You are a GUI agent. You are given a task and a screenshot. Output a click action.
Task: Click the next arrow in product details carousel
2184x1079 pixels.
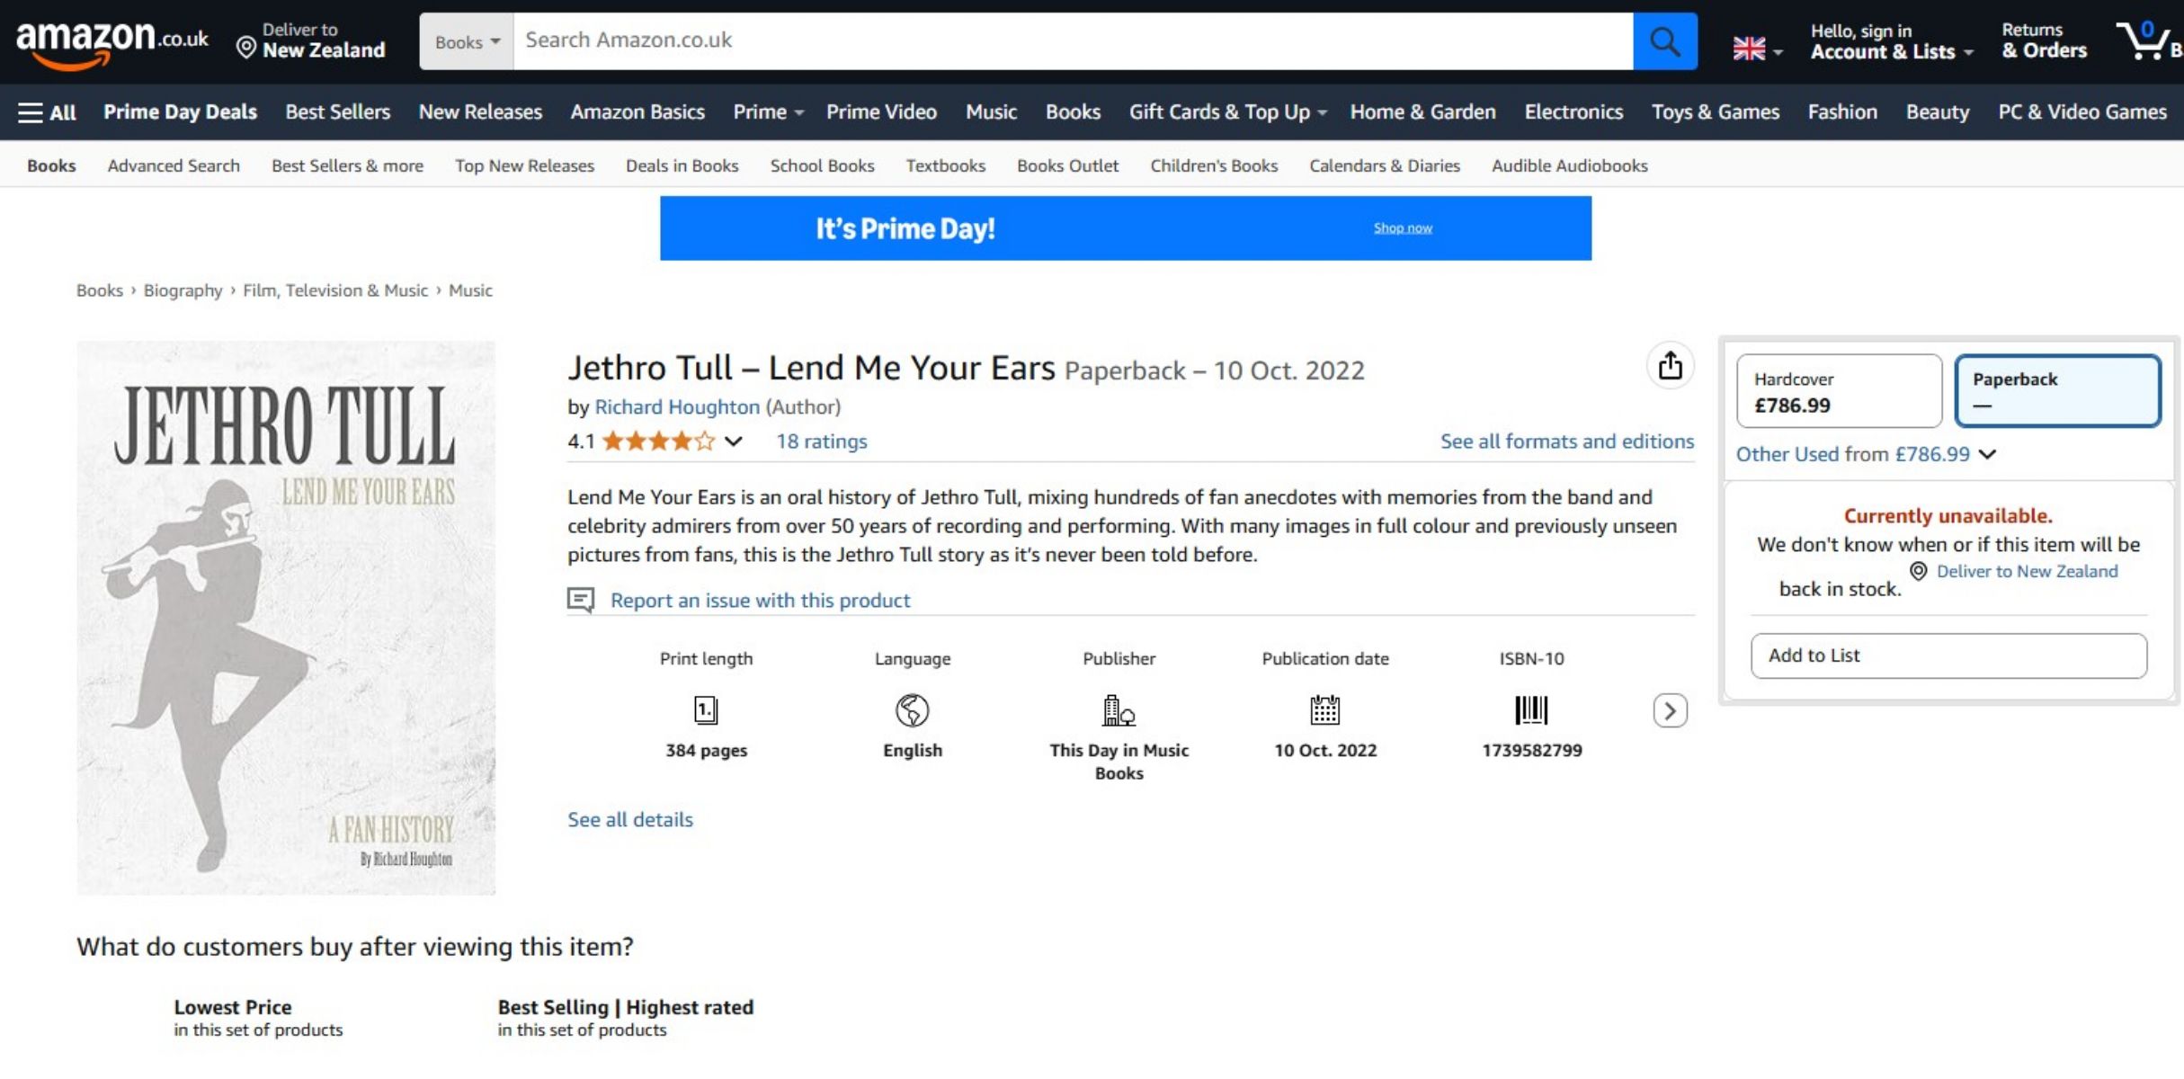point(1670,711)
